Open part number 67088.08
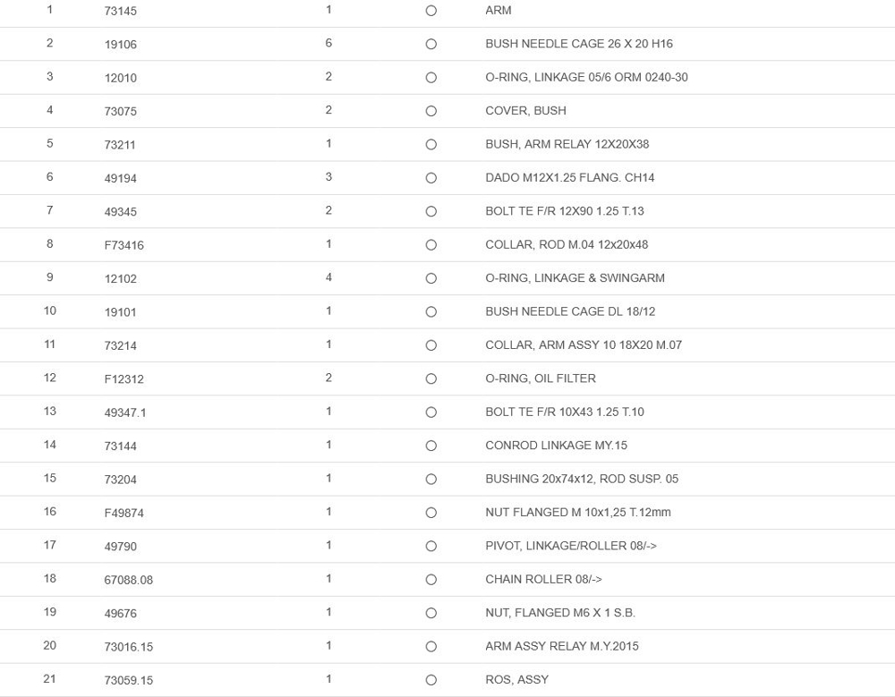This screenshot has height=697, width=895. [129, 580]
